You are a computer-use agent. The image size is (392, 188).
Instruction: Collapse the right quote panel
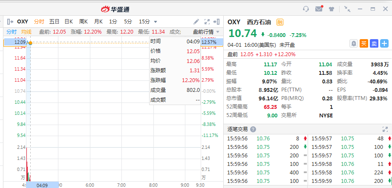coord(217,22)
